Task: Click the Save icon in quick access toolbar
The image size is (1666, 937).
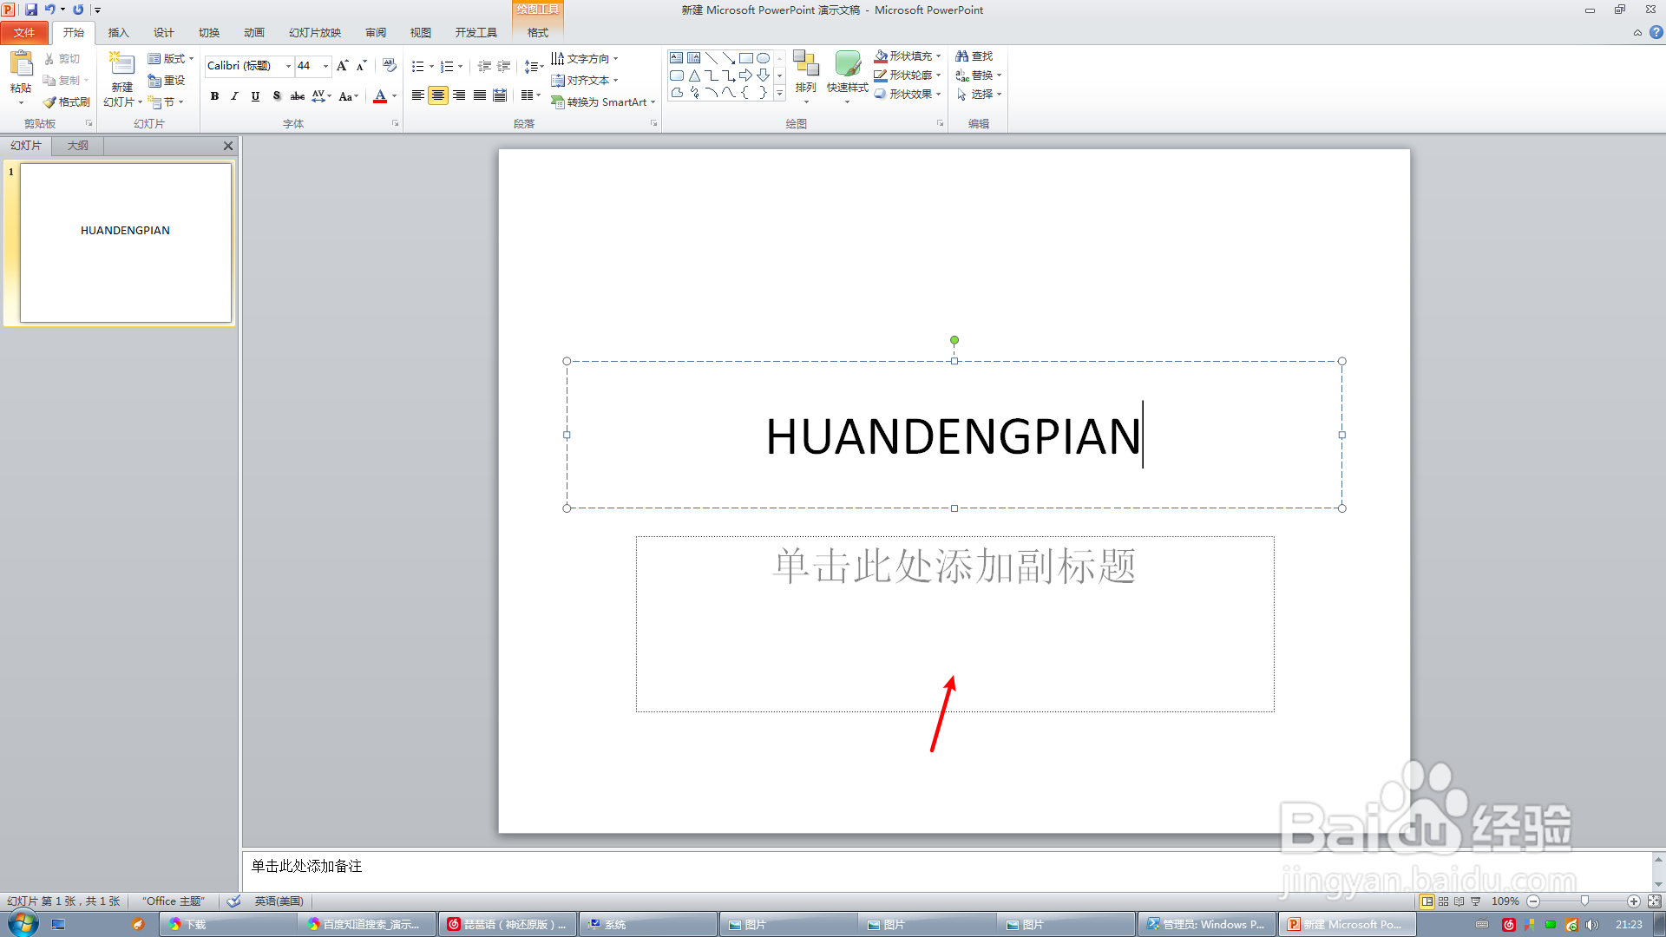Action: (x=31, y=10)
